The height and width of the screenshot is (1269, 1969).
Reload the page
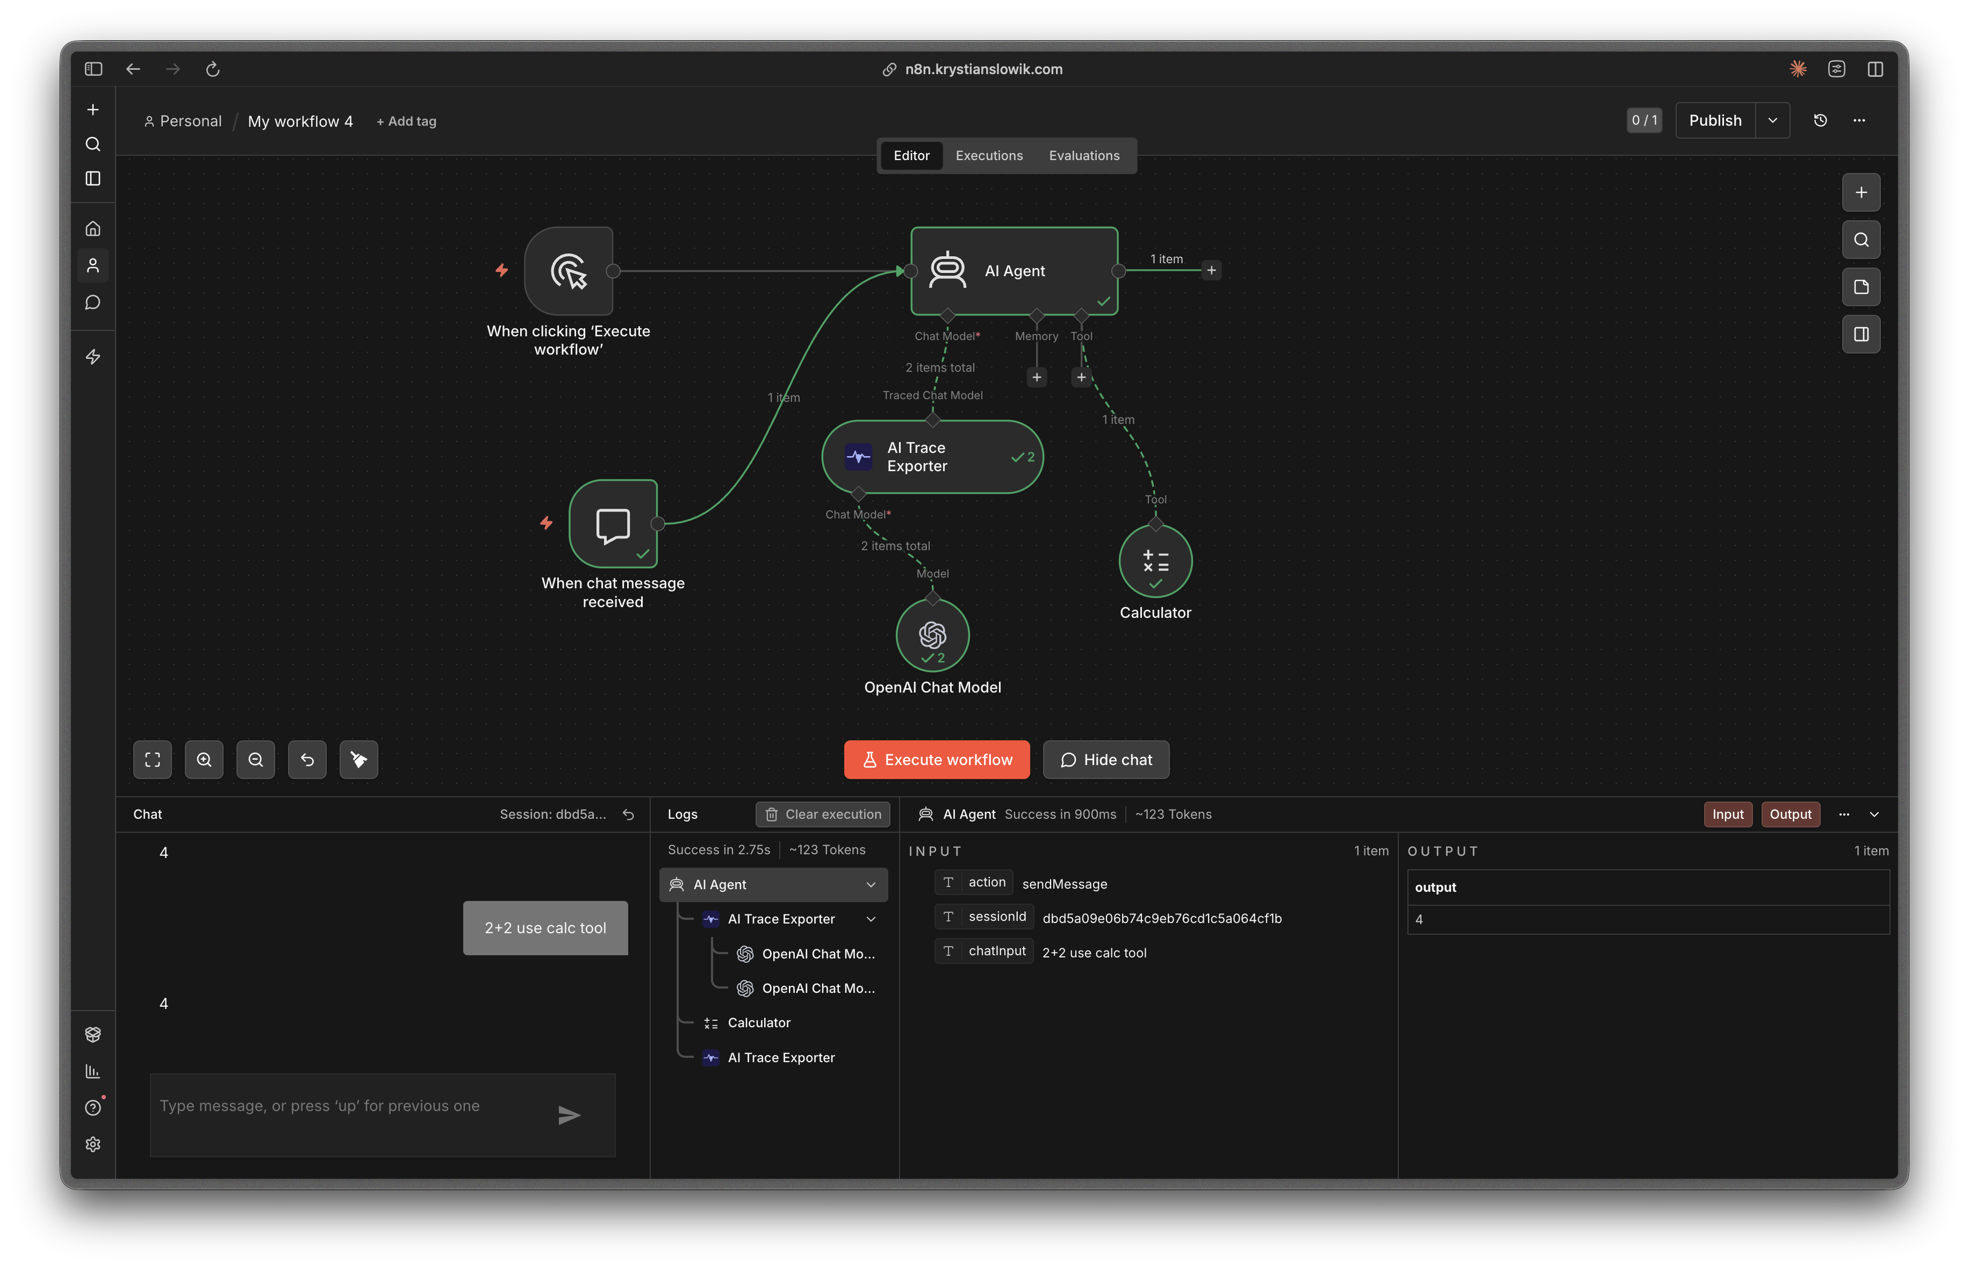(x=213, y=69)
